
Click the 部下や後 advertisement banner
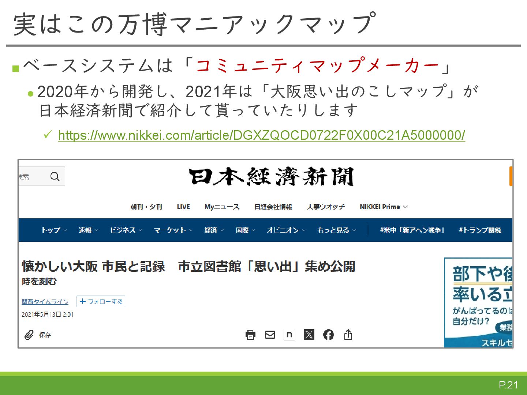tap(478, 302)
